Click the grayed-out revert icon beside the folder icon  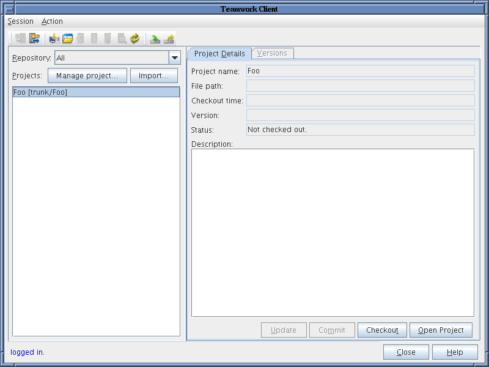[81, 39]
